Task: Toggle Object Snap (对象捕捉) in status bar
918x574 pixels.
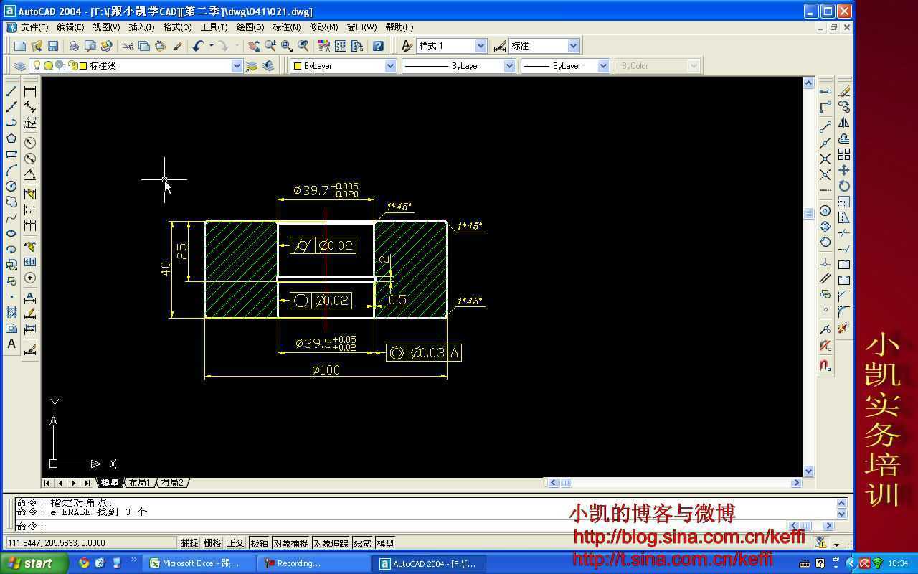Action: click(x=290, y=543)
